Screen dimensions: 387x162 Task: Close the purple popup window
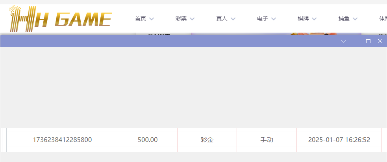coord(380,41)
